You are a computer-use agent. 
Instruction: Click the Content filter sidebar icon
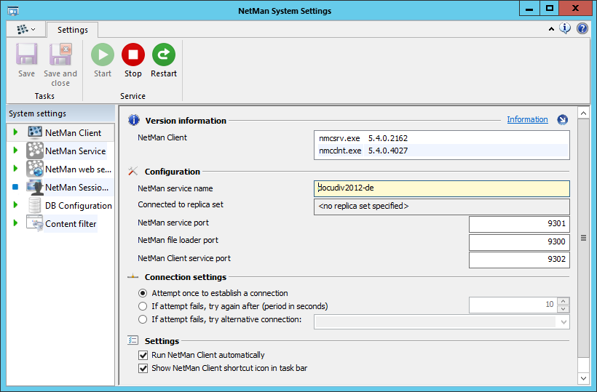35,223
